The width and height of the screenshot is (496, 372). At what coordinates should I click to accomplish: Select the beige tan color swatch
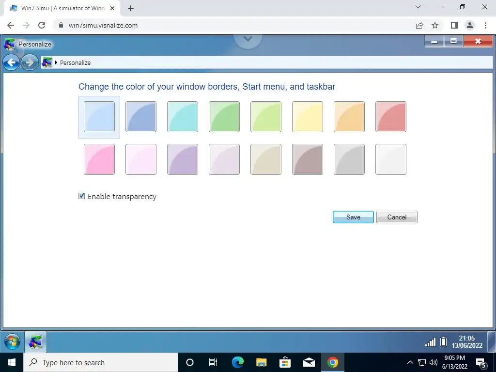[x=266, y=159]
